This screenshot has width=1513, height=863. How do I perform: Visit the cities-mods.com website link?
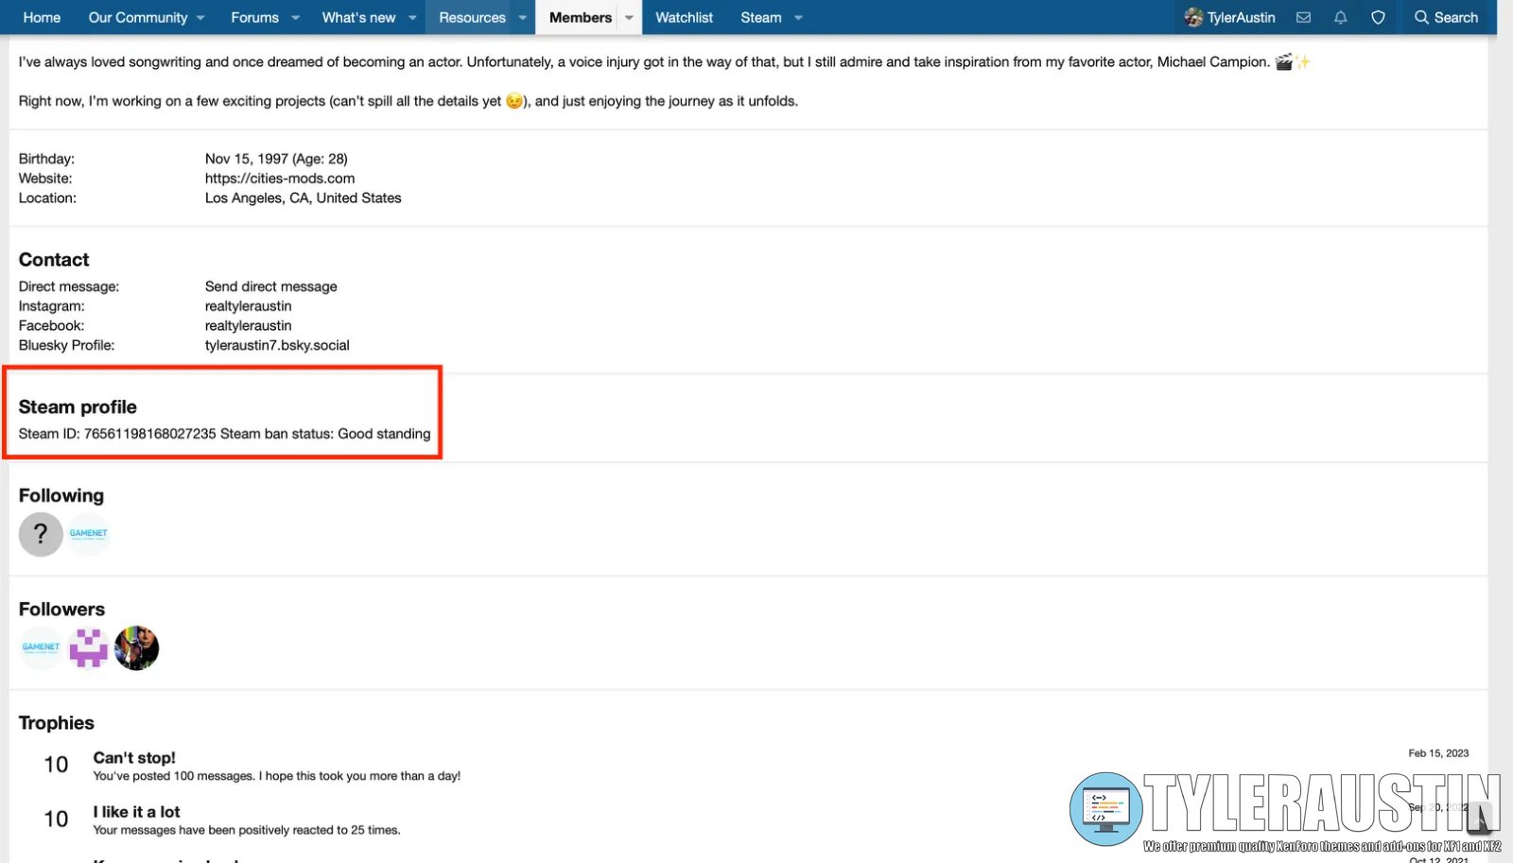pyautogui.click(x=280, y=179)
